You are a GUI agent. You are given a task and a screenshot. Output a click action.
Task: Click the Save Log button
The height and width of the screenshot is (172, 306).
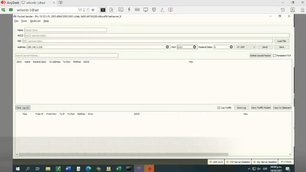click(241, 107)
